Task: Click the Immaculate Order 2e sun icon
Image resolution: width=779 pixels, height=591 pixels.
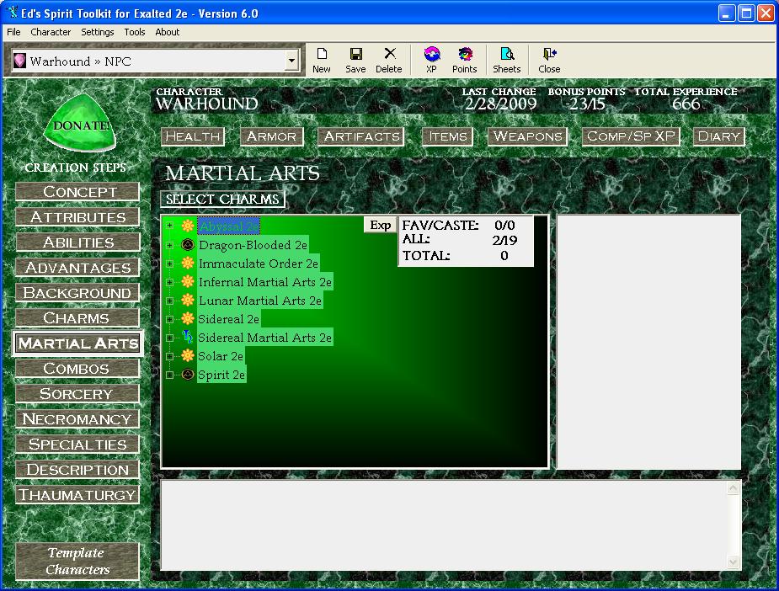Action: (x=188, y=263)
